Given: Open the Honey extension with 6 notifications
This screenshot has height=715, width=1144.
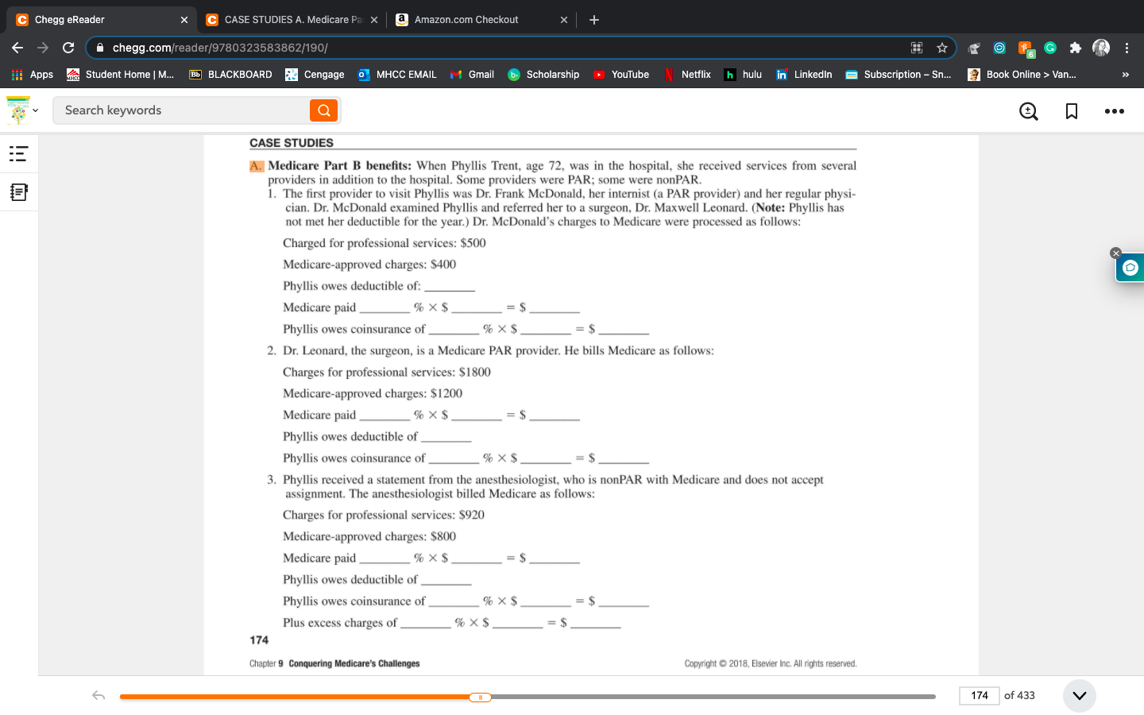Looking at the screenshot, I should click(1025, 48).
